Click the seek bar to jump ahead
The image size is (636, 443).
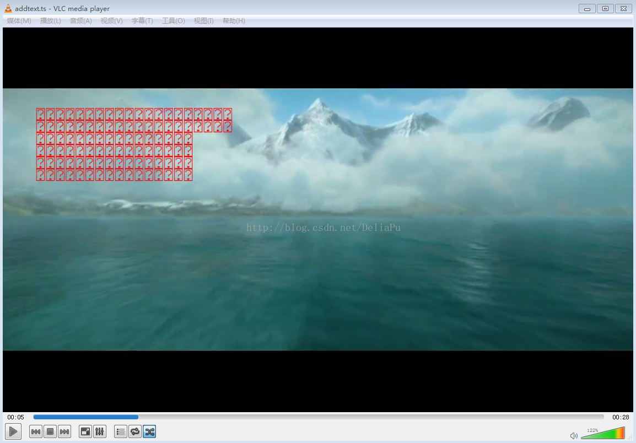[x=319, y=417]
